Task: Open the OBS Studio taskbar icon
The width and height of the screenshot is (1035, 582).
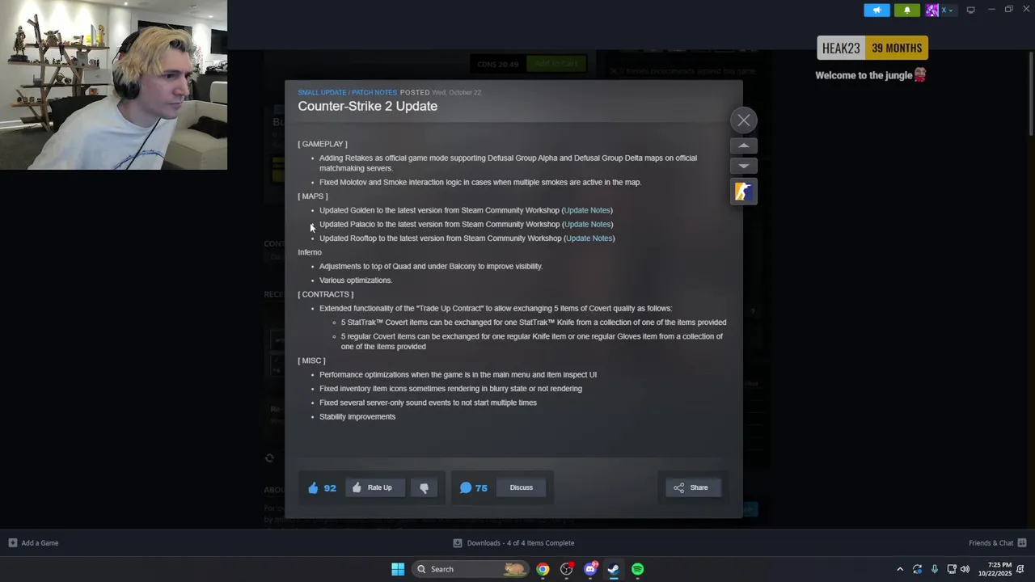Action: (x=566, y=569)
